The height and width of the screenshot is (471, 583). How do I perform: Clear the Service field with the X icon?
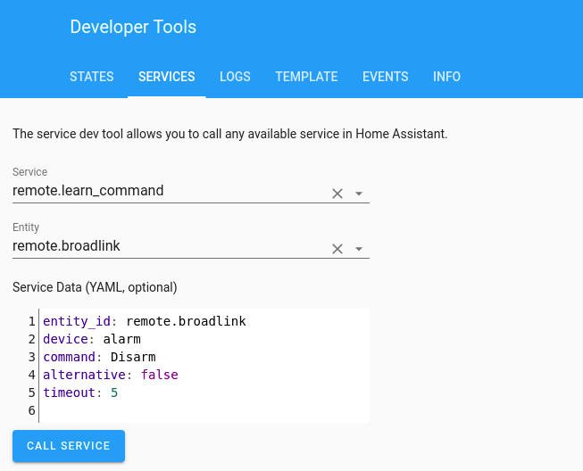(337, 194)
